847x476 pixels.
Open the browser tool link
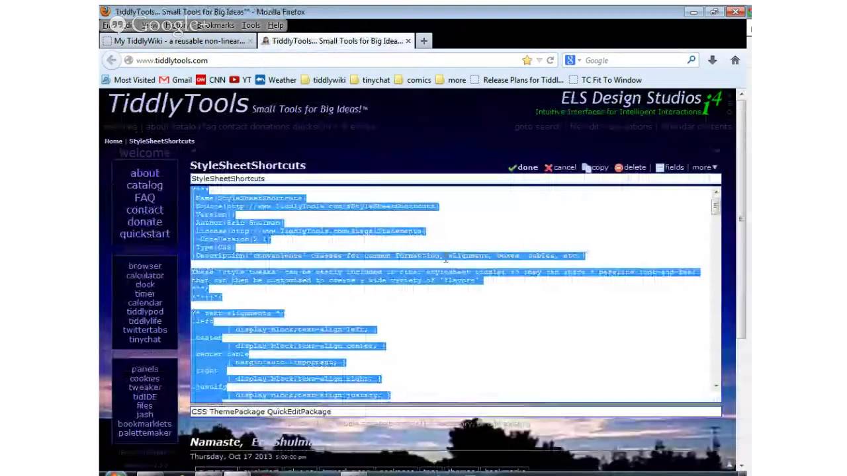pyautogui.click(x=145, y=266)
